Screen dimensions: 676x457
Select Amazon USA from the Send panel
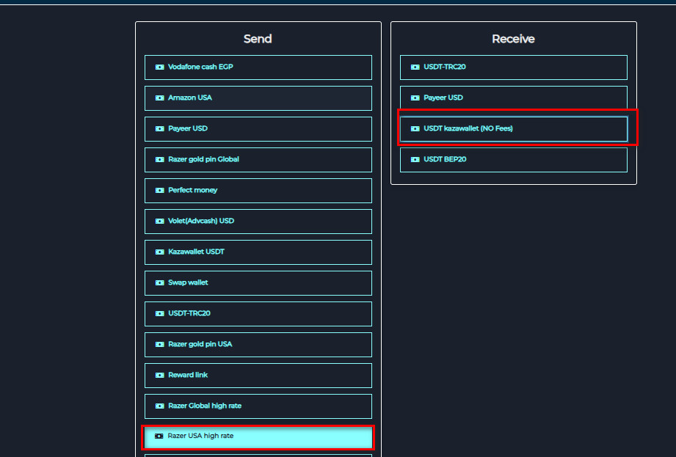[x=258, y=98]
